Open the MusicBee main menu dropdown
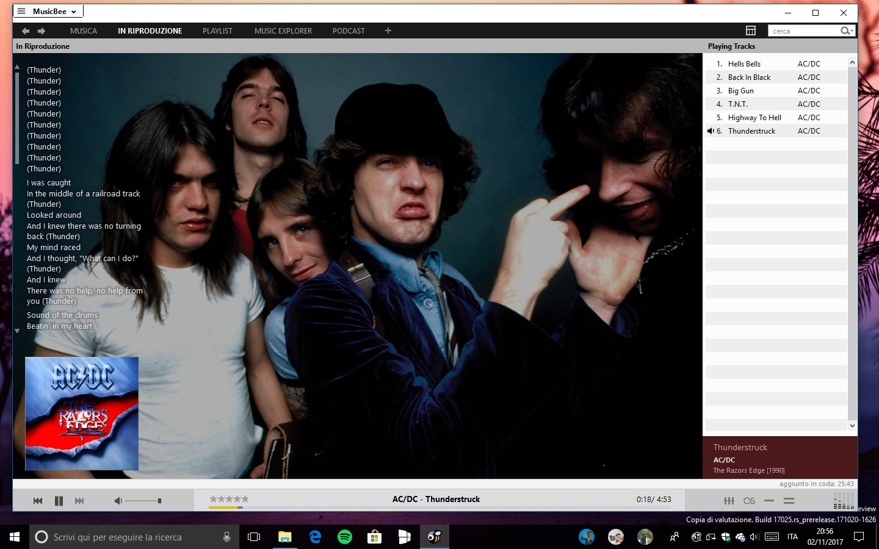The width and height of the screenshot is (879, 549). pos(48,11)
